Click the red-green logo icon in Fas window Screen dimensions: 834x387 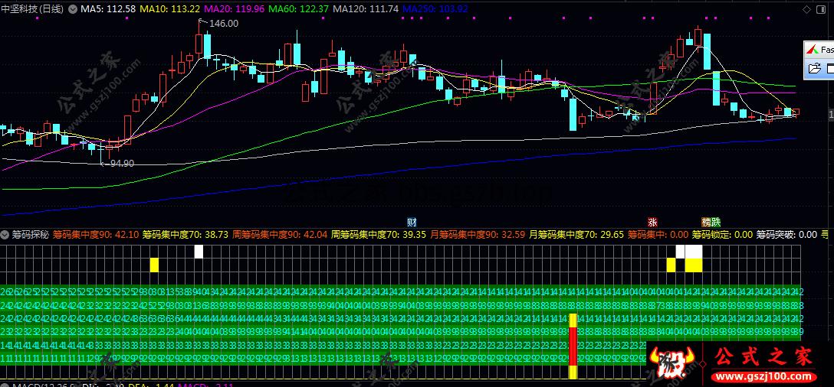[813, 50]
